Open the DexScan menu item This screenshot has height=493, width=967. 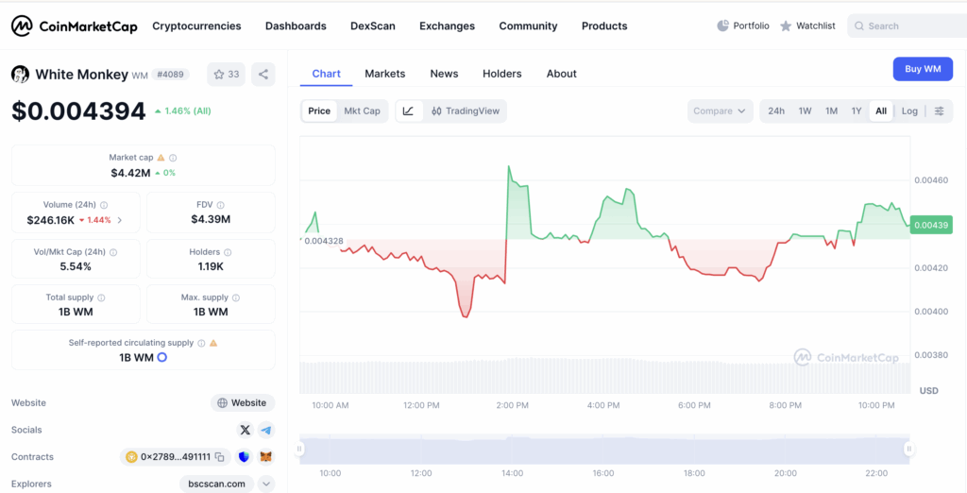(x=372, y=25)
